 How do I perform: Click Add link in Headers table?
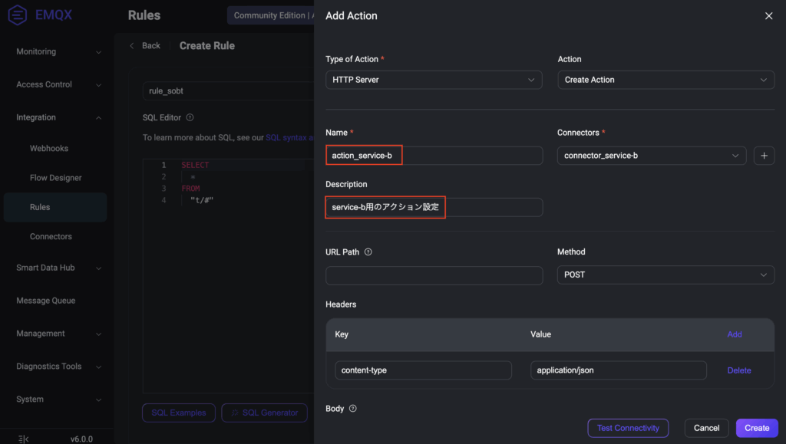(735, 334)
